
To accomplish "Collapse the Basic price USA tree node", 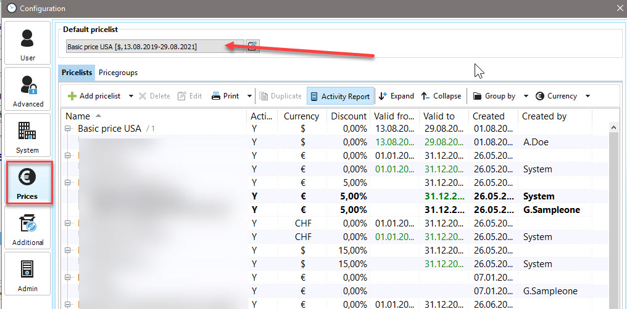I will click(68, 129).
